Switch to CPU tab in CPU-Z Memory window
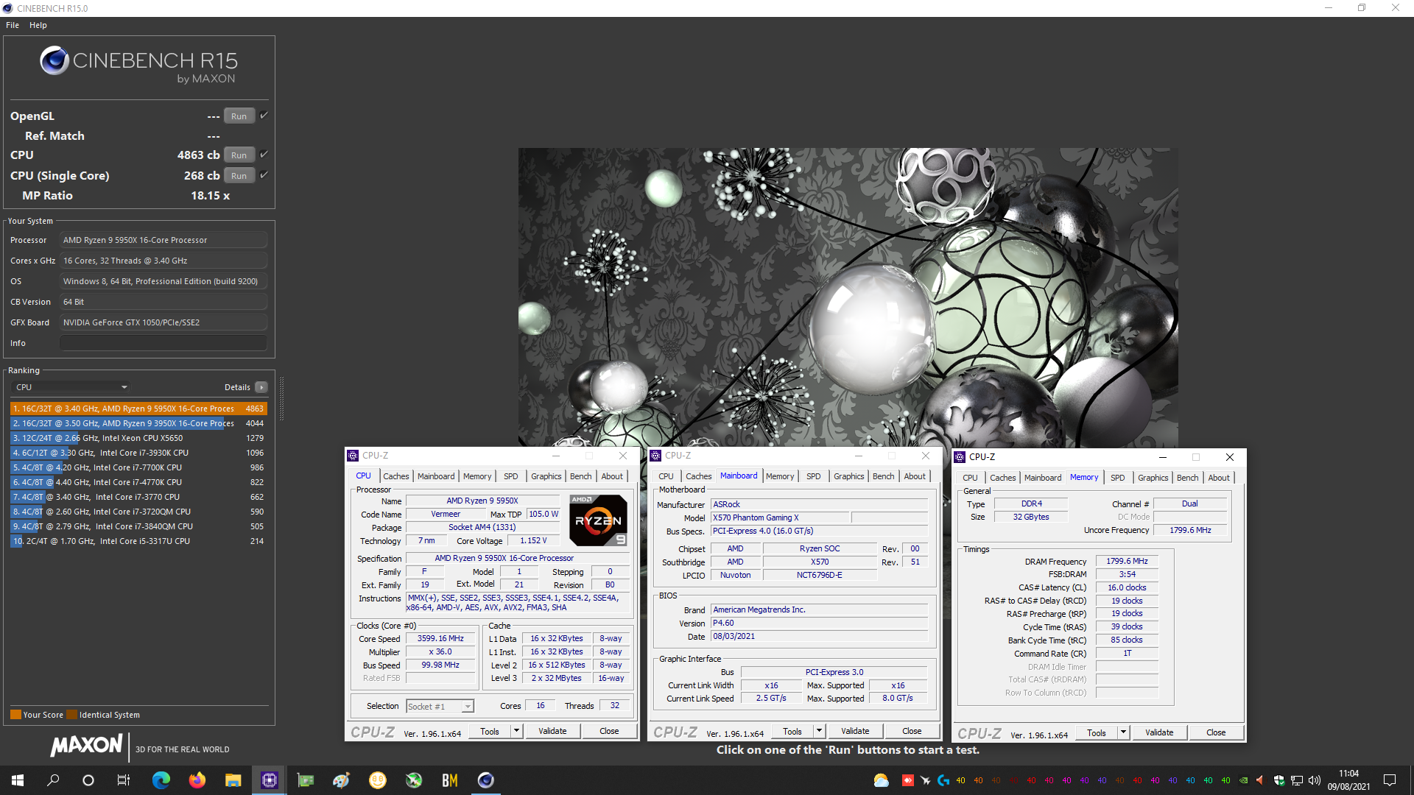 (970, 478)
